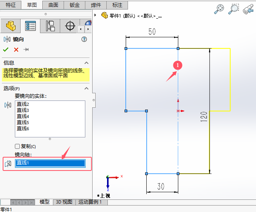Viewport: 256px width, 212px height.
Task: Show more manager tabs with right arrow
Action: coord(88,29)
